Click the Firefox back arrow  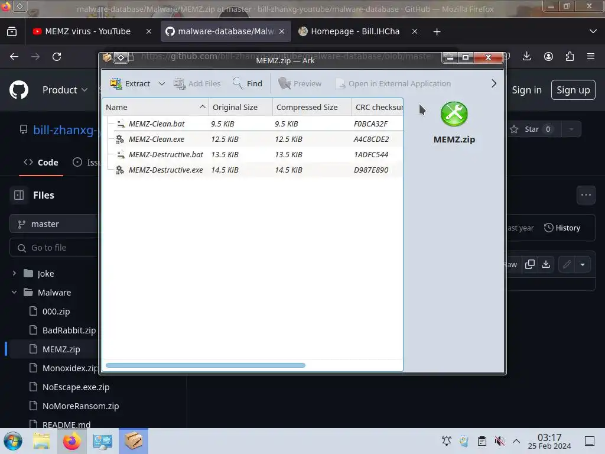click(x=14, y=57)
